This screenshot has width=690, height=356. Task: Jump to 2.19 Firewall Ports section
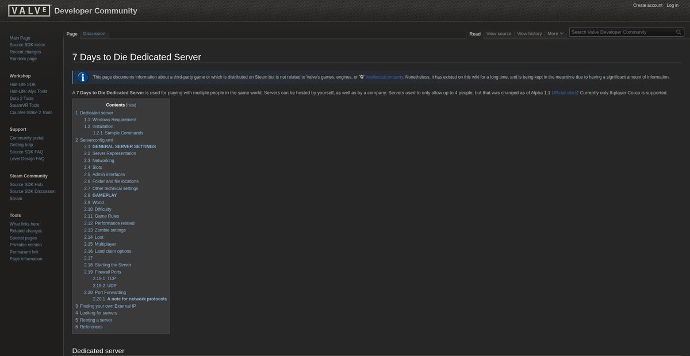click(103, 272)
